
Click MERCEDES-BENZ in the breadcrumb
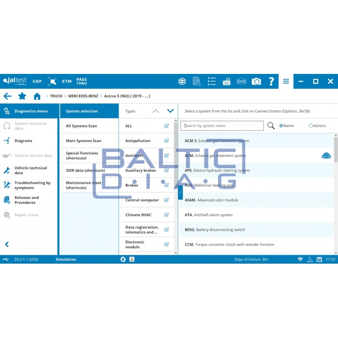click(x=83, y=96)
